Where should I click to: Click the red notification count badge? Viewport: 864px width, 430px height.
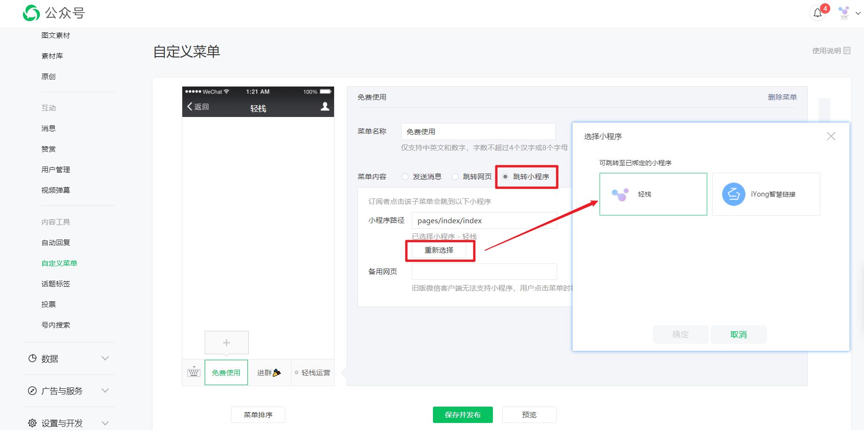click(x=825, y=8)
